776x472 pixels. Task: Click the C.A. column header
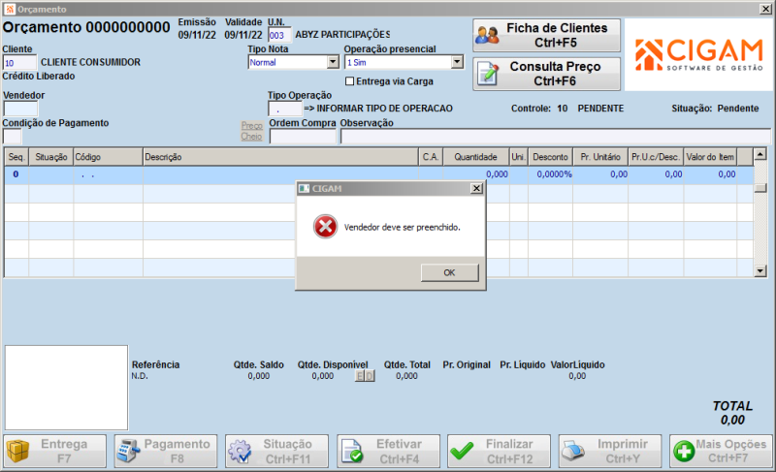click(x=431, y=157)
